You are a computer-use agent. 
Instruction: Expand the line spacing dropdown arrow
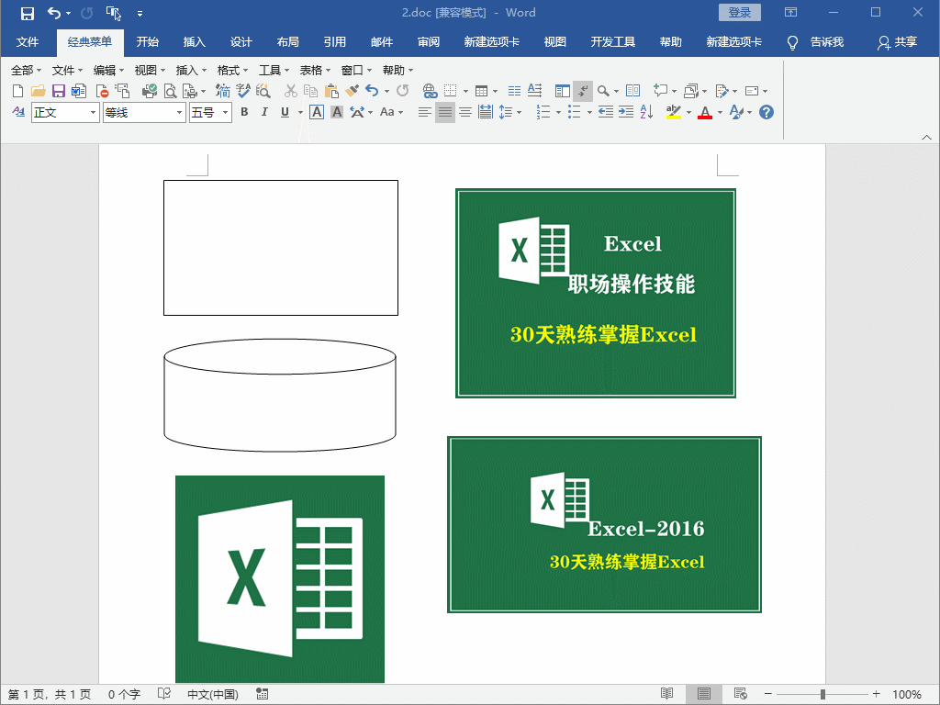point(520,112)
